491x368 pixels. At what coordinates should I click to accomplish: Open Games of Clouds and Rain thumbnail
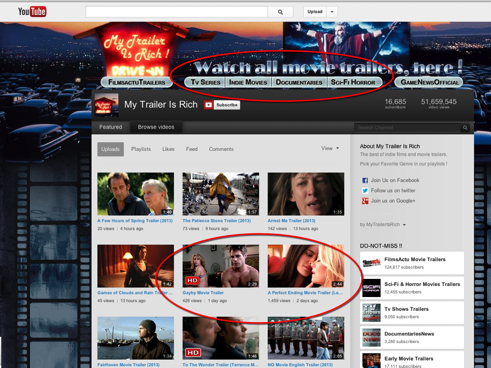(136, 266)
